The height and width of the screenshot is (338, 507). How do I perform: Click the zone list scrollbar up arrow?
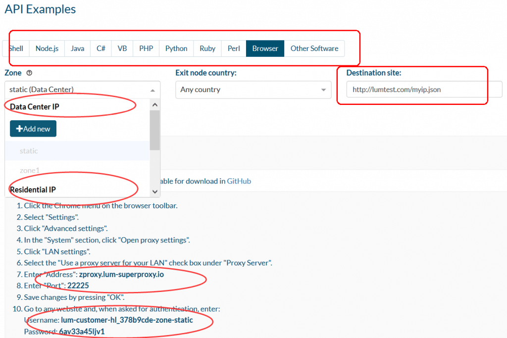(155, 105)
